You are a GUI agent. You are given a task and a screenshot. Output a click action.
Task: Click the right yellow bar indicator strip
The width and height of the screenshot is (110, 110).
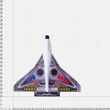point(65,89)
